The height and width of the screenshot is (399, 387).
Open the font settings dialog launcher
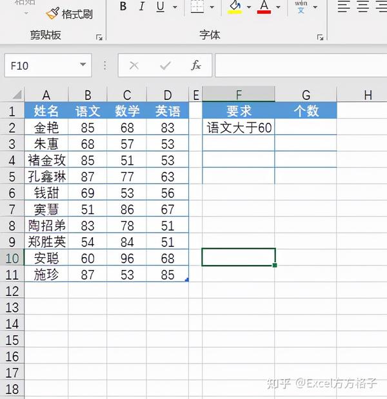pyautogui.click(x=320, y=37)
